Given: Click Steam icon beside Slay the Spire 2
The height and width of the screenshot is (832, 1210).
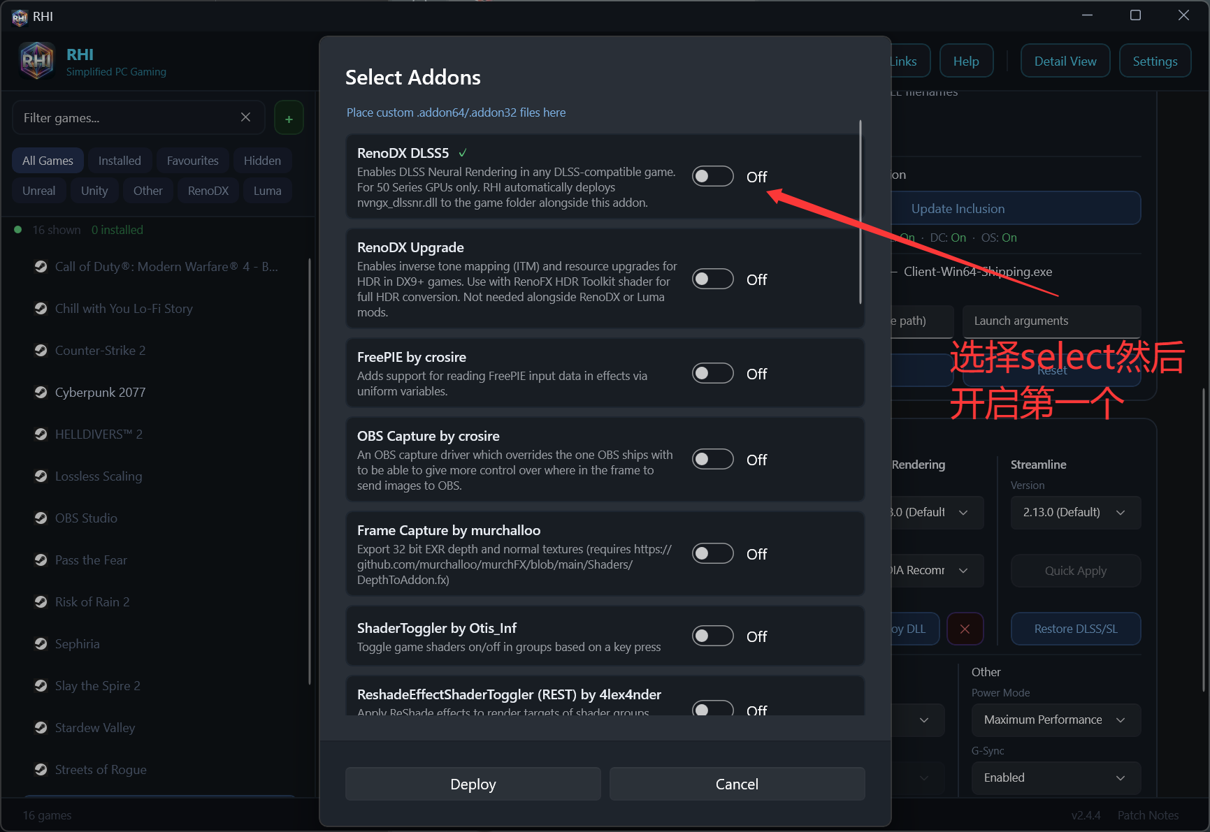Looking at the screenshot, I should tap(41, 685).
